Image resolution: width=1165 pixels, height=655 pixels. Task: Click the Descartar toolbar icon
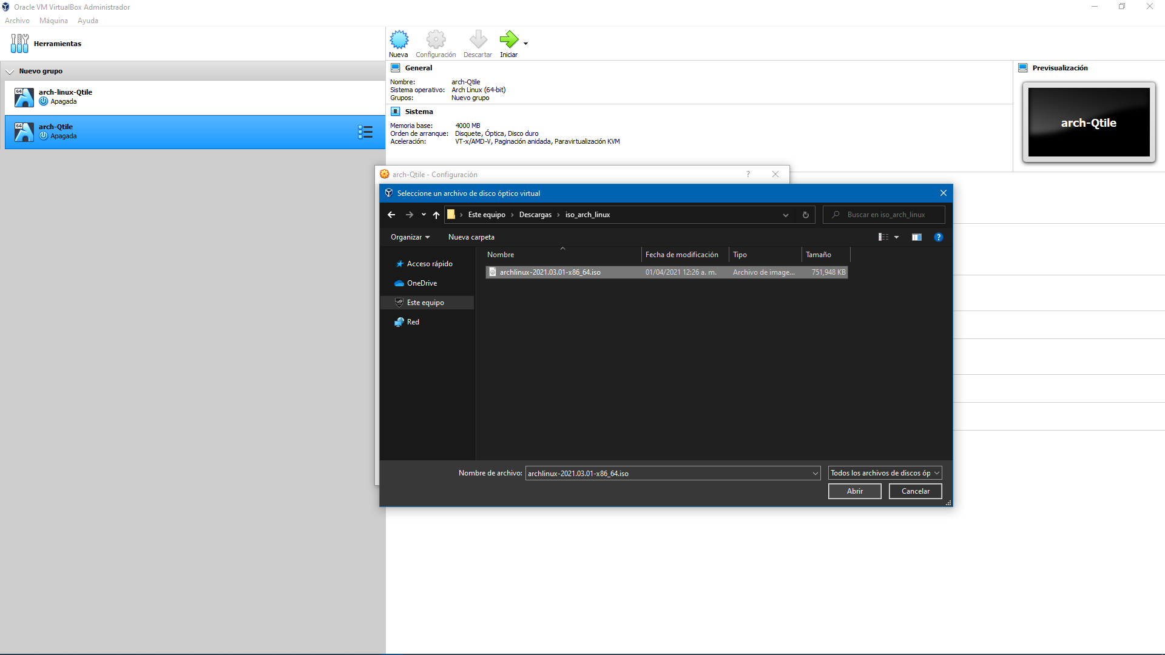click(x=478, y=40)
